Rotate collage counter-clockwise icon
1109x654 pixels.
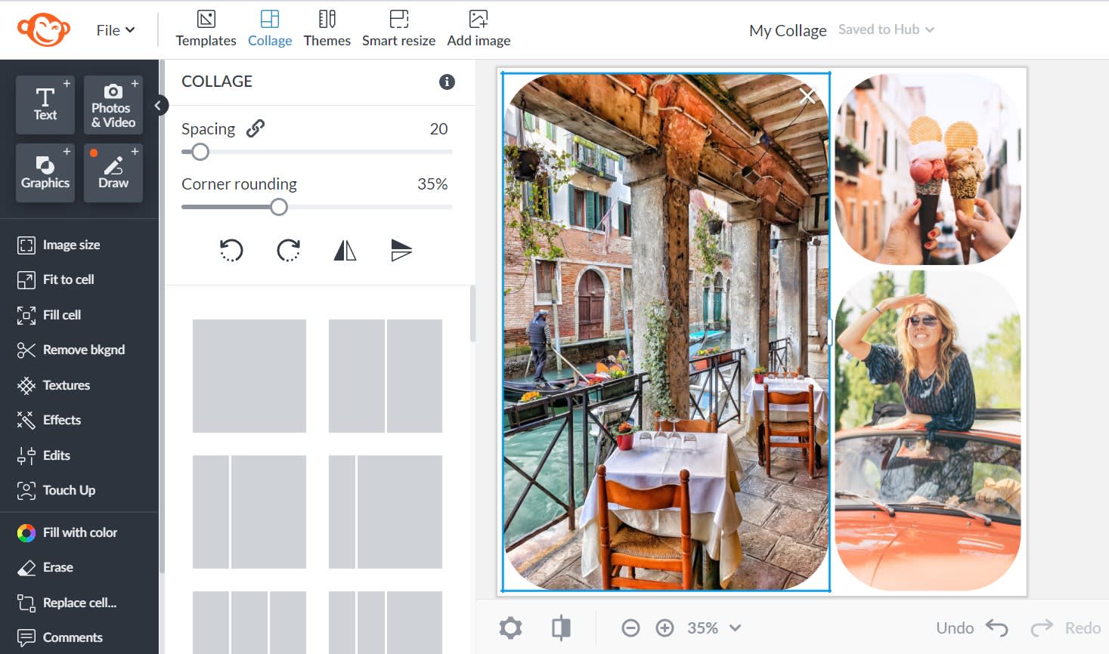(x=231, y=250)
